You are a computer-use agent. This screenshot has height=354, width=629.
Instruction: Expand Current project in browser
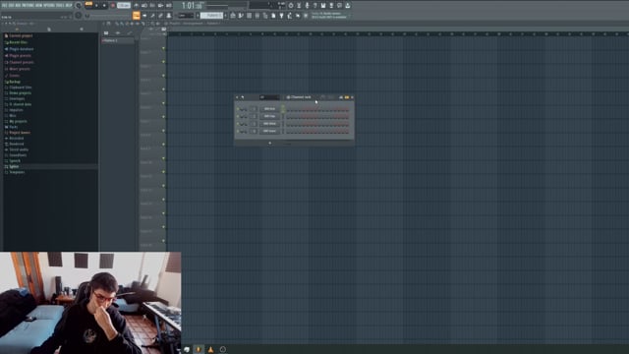[21, 35]
